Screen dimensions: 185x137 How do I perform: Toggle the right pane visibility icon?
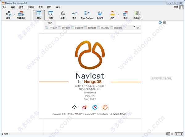pyautogui.click(x=181, y=134)
